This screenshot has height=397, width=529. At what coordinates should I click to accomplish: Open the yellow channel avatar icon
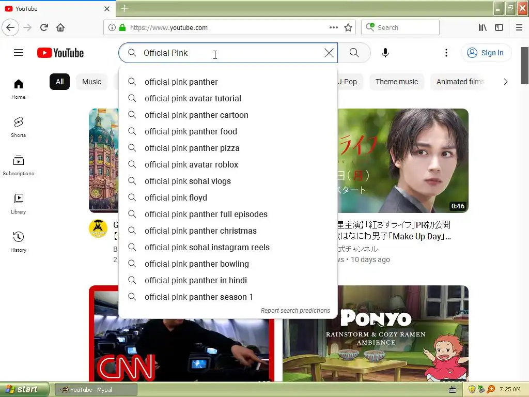98,228
